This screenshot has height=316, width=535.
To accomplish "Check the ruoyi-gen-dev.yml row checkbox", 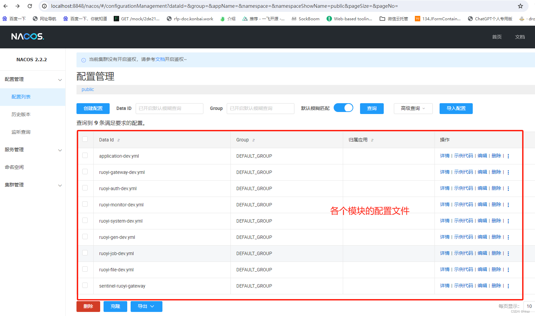I will coord(85,236).
